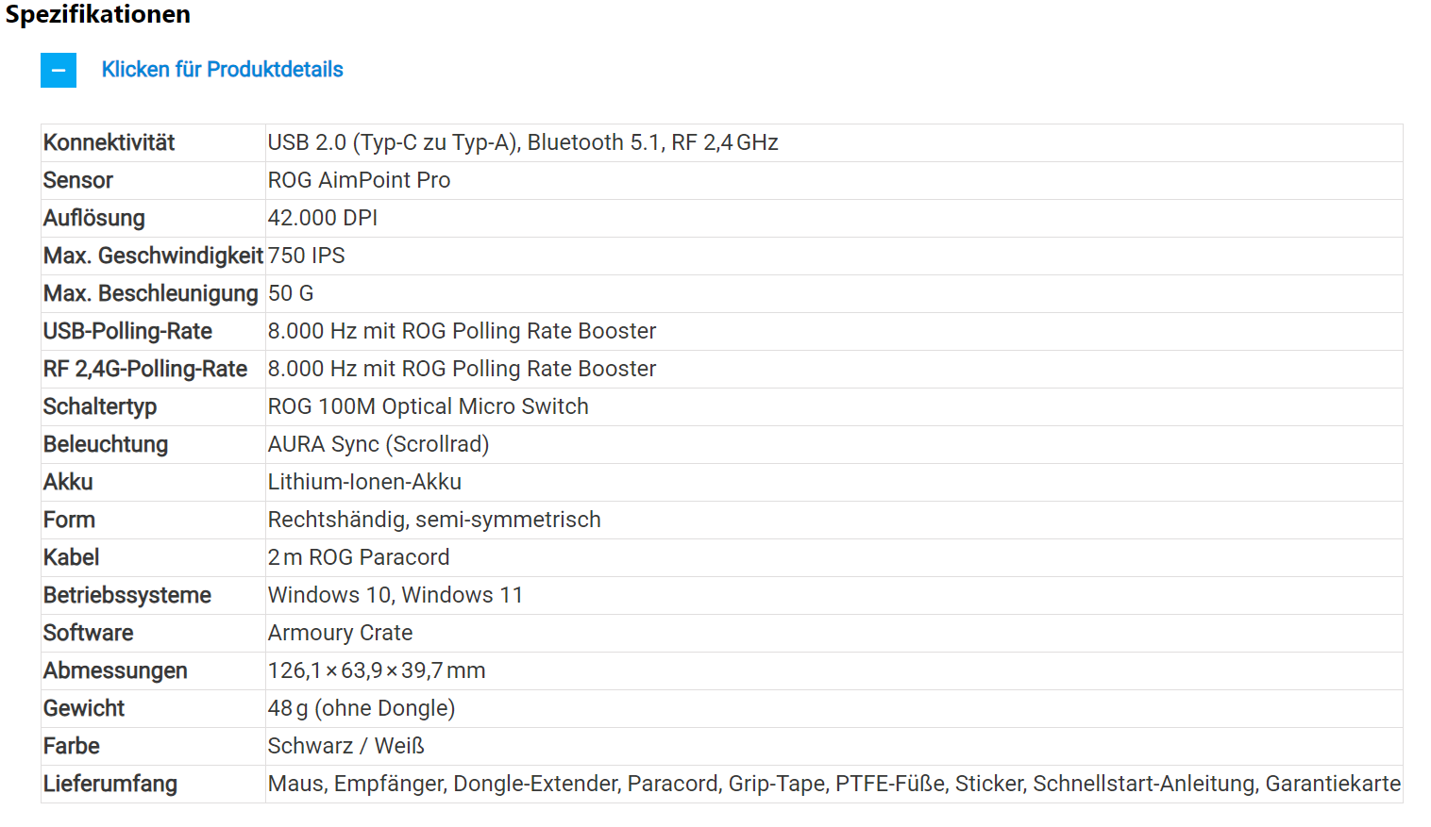
Task: Click the Kabel value 2 m ROG Paracord
Action: [359, 557]
